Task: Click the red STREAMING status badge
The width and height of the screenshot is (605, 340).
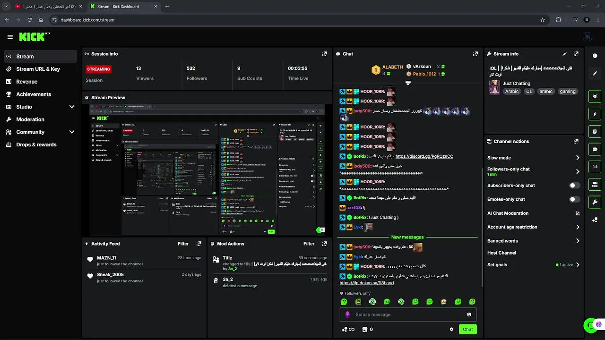Action: 98,69
